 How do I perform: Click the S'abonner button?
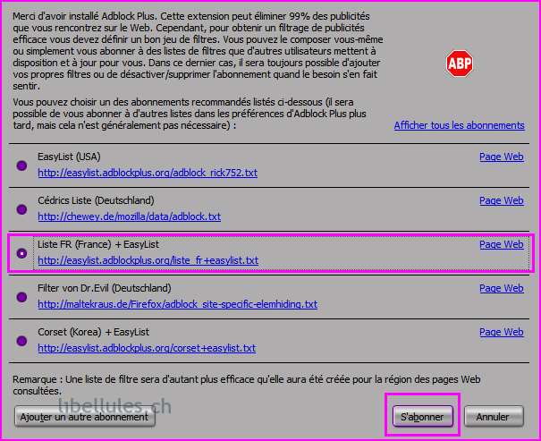[423, 417]
